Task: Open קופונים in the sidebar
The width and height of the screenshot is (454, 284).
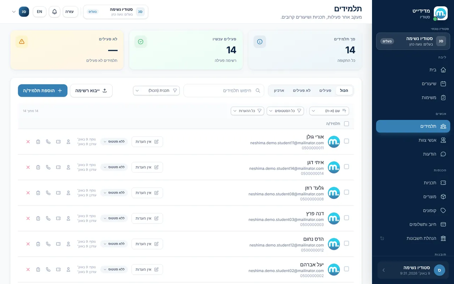Action: pyautogui.click(x=413, y=211)
